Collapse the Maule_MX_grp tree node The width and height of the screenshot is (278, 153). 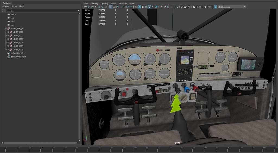(5, 29)
